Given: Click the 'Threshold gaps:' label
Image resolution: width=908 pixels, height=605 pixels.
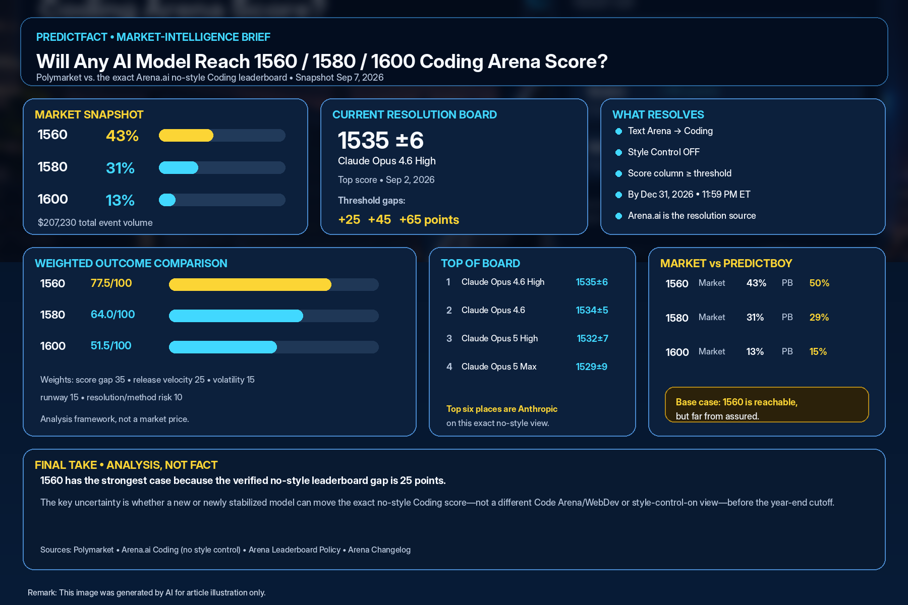Looking at the screenshot, I should pos(372,201).
